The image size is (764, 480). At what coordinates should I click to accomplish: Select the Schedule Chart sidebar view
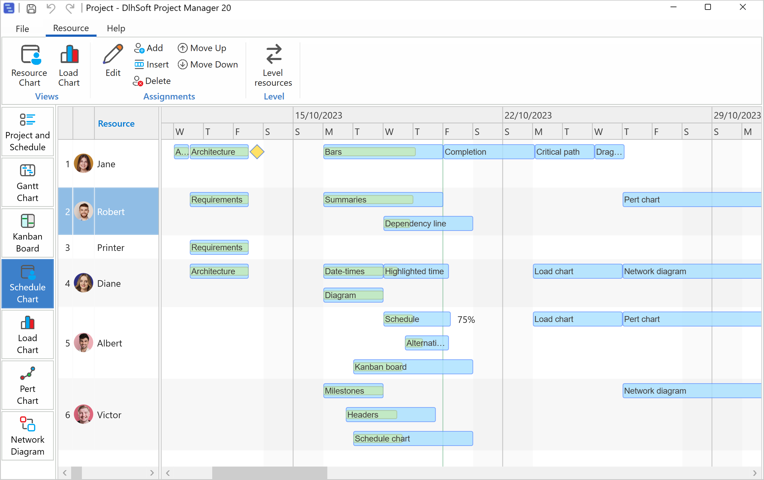[x=27, y=284]
